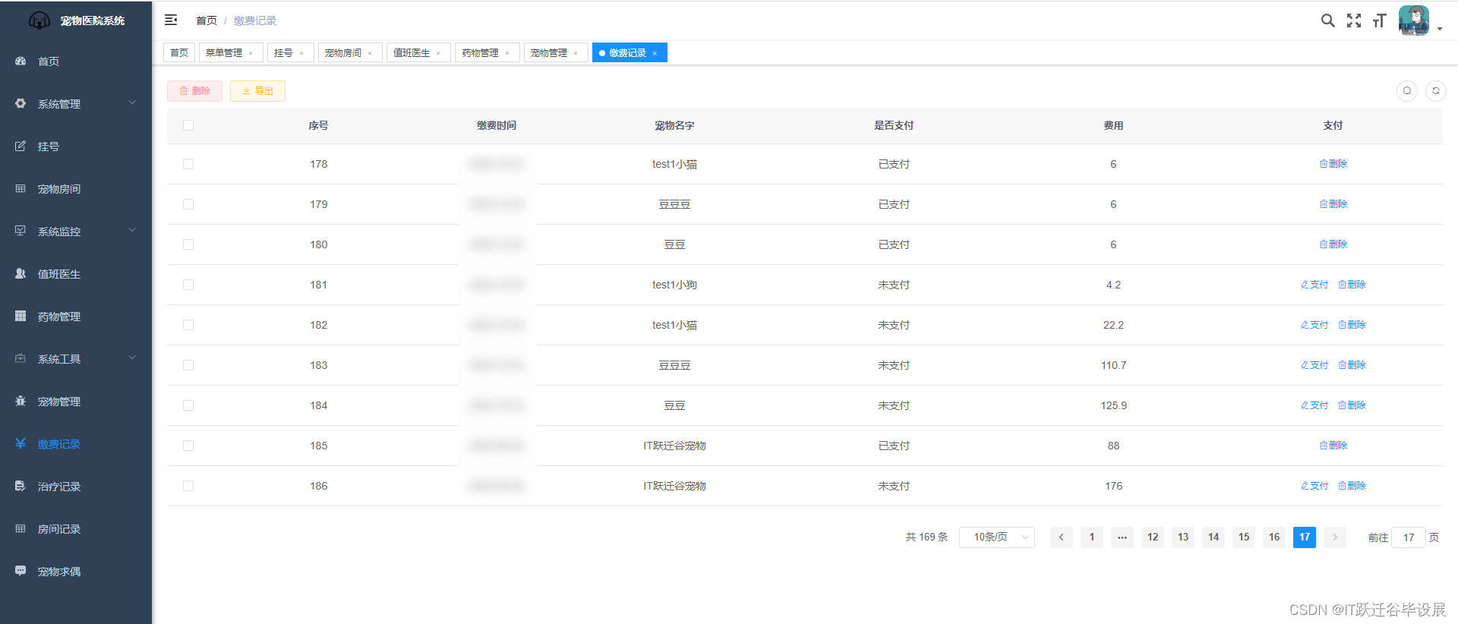Click 支付 link for row 186
The height and width of the screenshot is (624, 1458).
(1314, 486)
